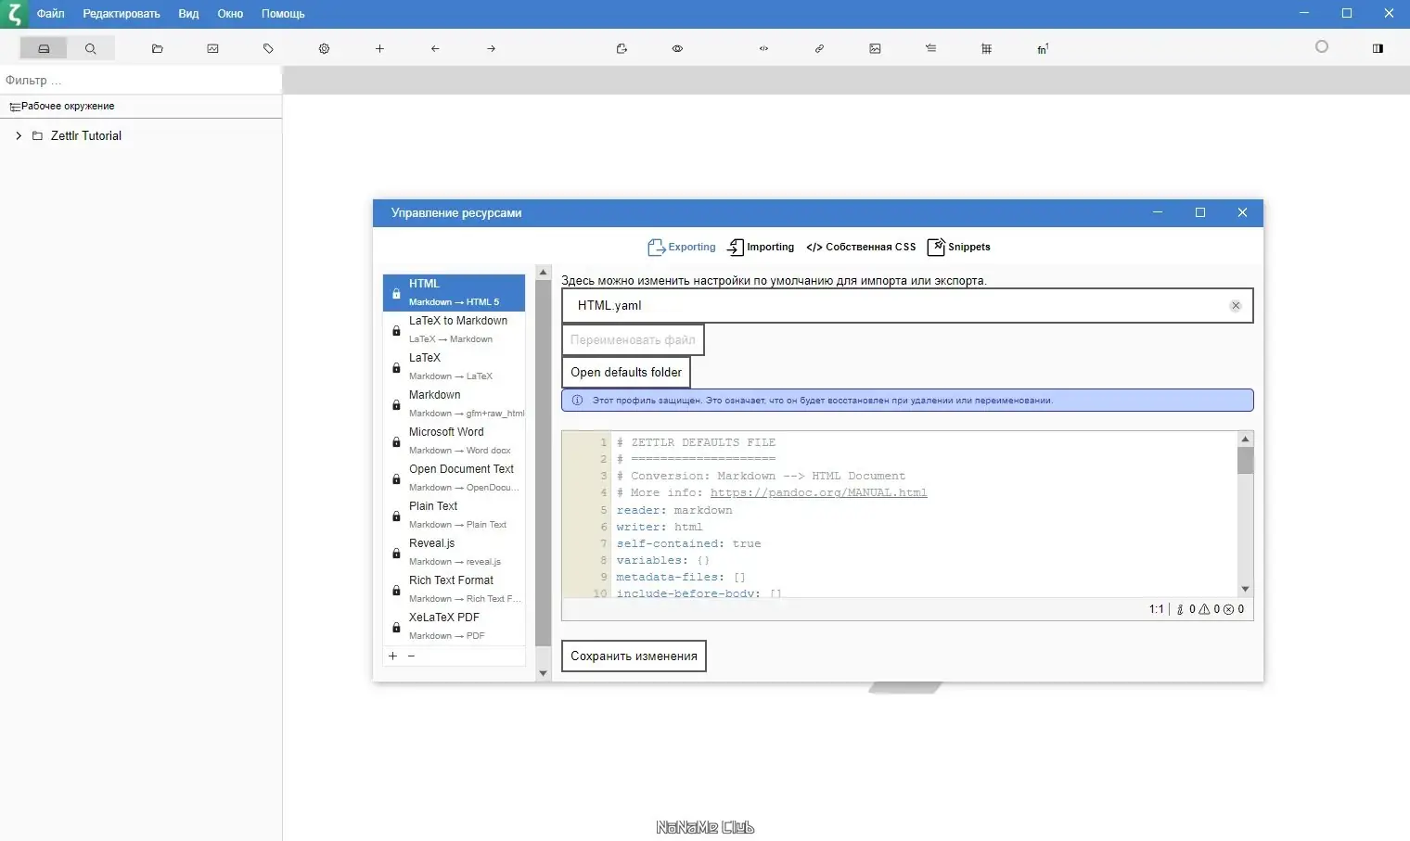
Task: Go back using the left arrow icon
Action: (x=435, y=48)
